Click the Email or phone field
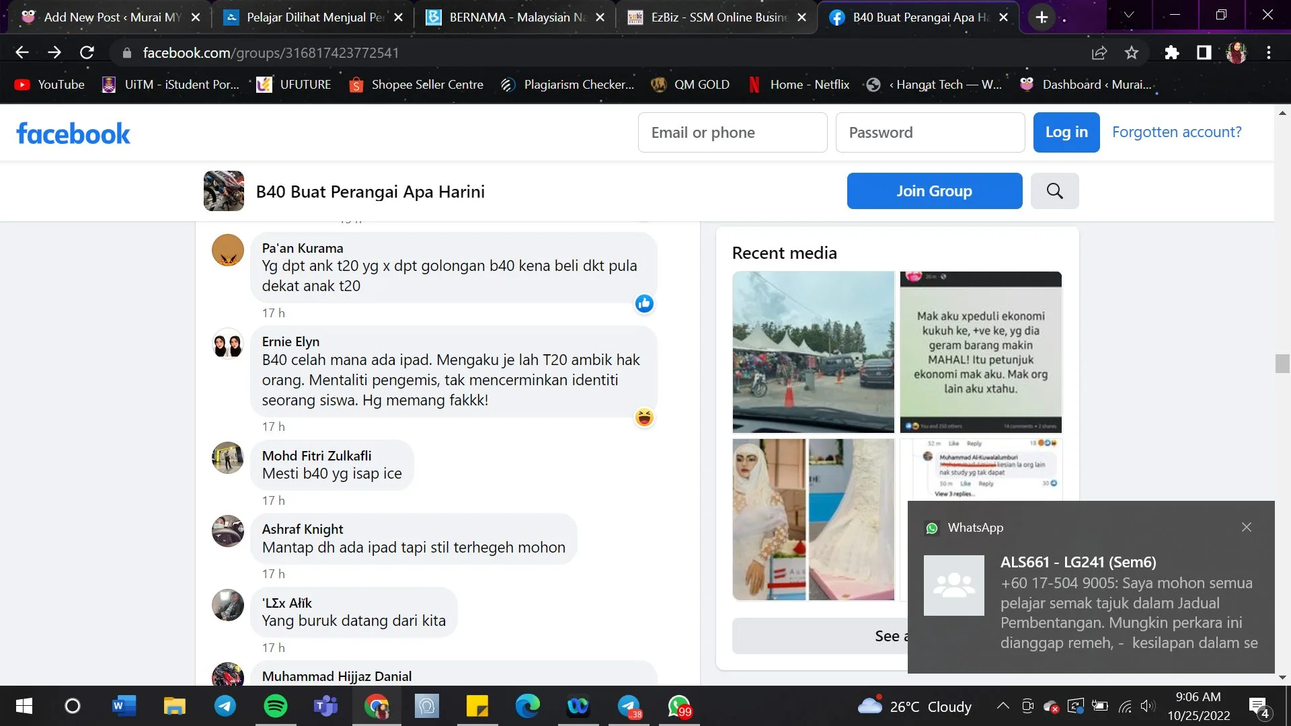This screenshot has height=726, width=1291. [x=732, y=132]
